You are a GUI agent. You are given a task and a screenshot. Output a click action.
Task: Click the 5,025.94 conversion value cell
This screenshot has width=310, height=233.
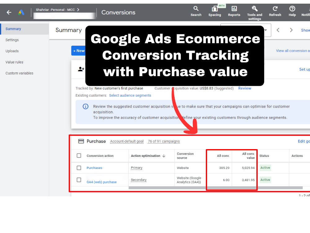[248, 168]
